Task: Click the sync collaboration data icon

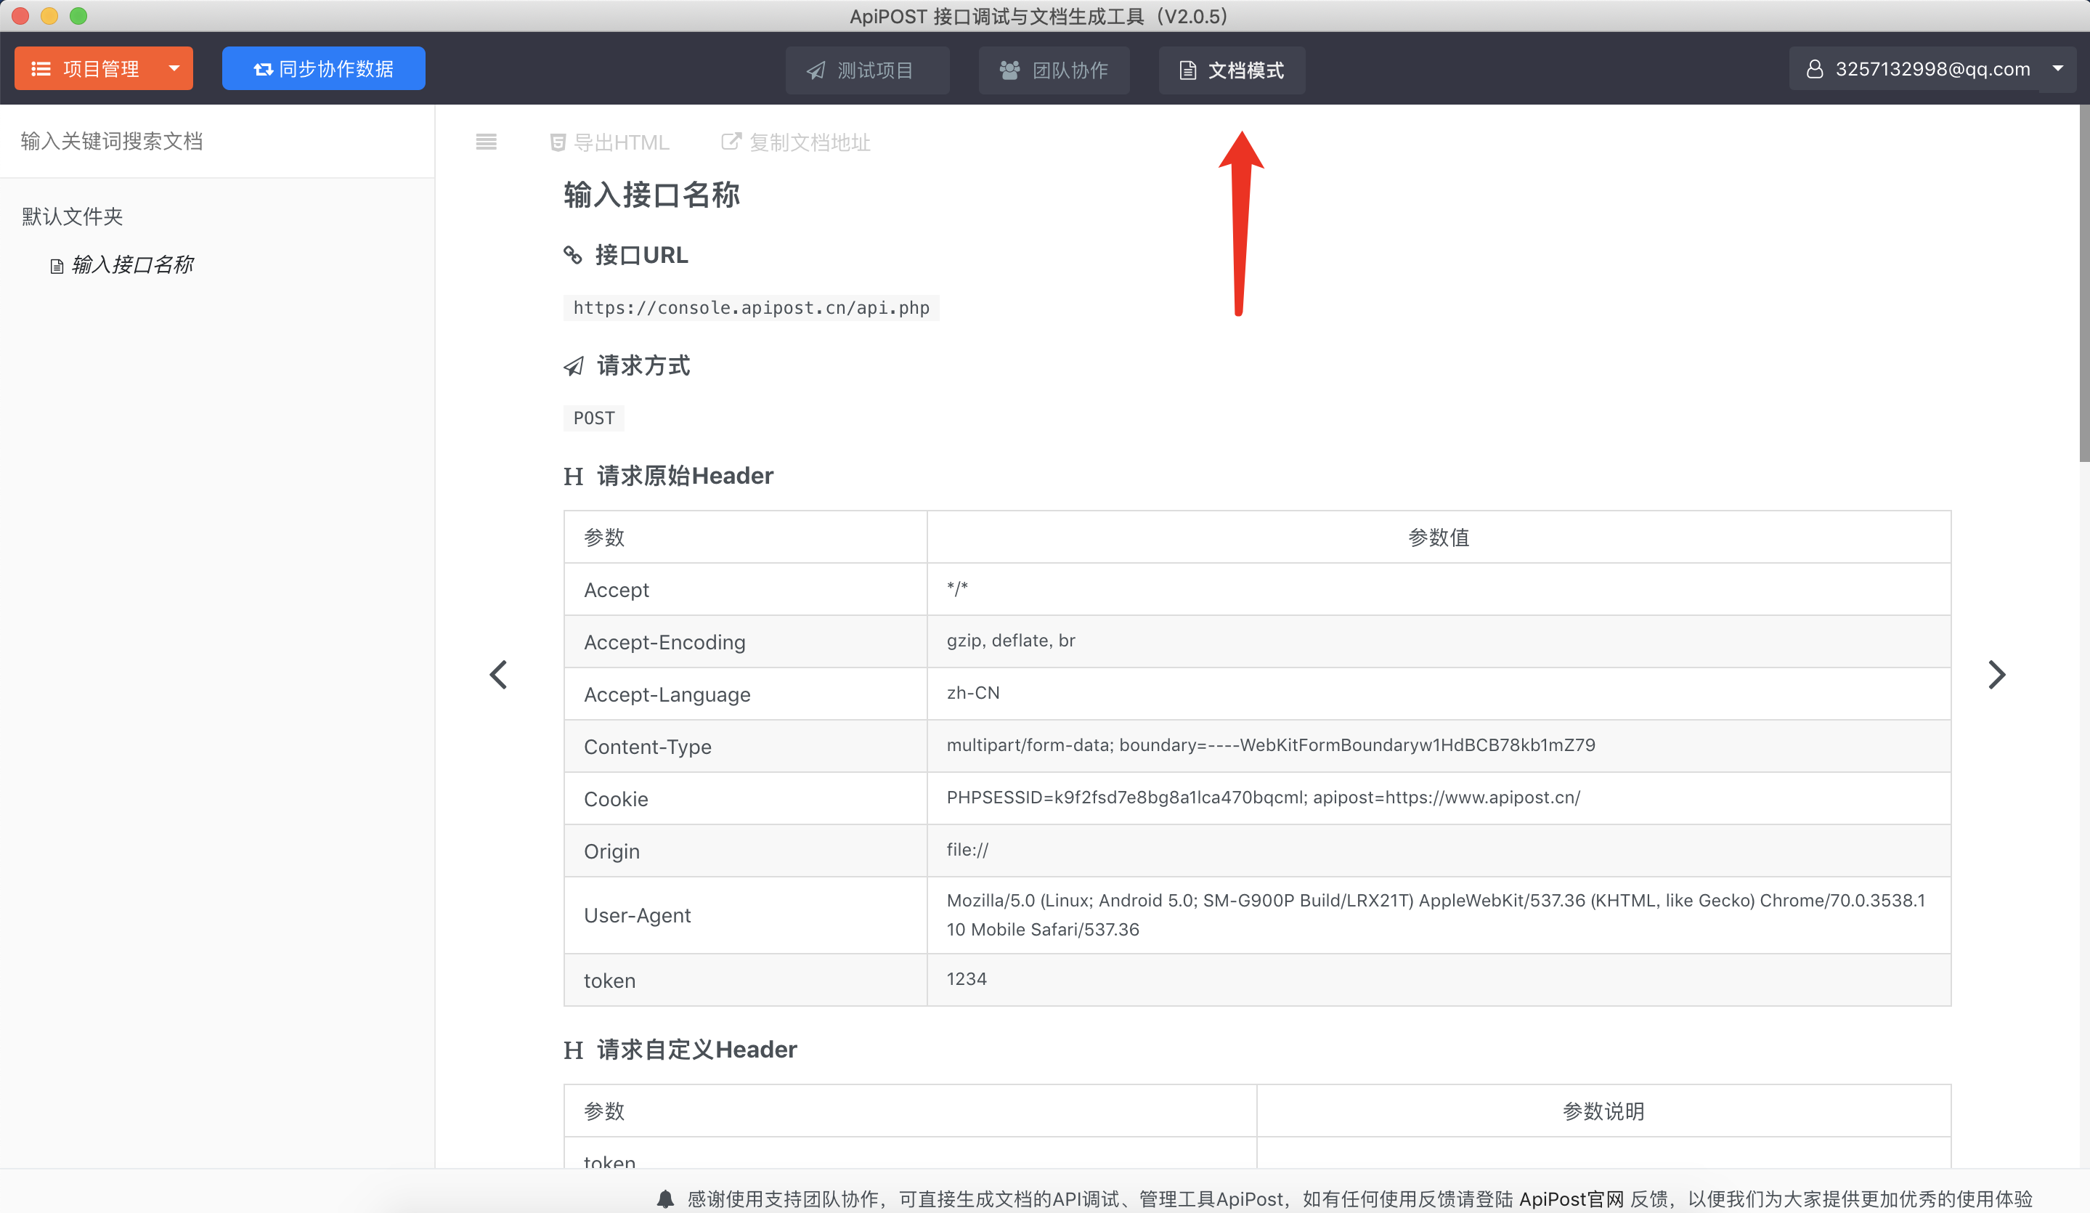Action: coord(262,68)
